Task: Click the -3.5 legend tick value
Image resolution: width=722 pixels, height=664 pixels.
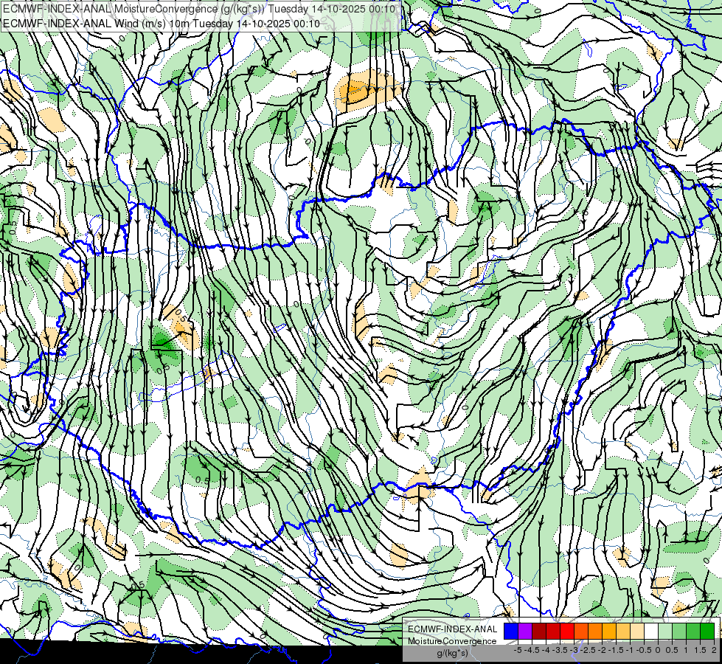Action: click(x=560, y=650)
